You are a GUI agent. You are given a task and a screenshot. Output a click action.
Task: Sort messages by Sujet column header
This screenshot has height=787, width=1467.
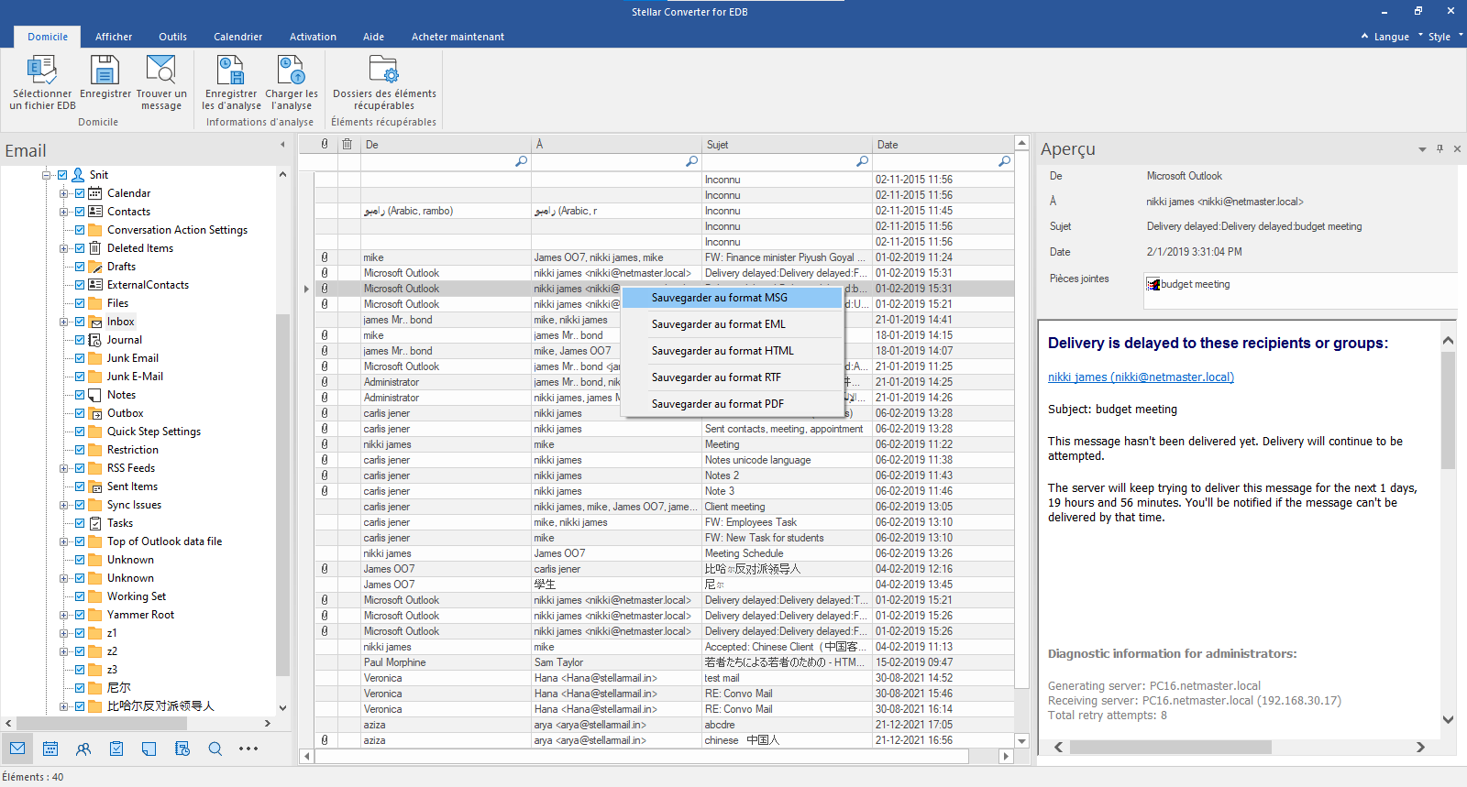tap(787, 144)
